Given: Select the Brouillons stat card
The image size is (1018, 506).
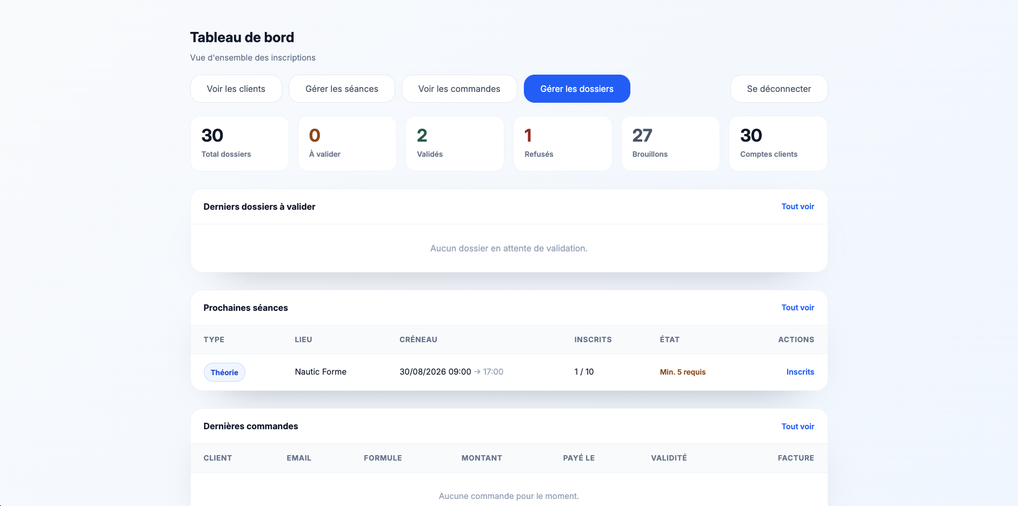Looking at the screenshot, I should [x=670, y=144].
